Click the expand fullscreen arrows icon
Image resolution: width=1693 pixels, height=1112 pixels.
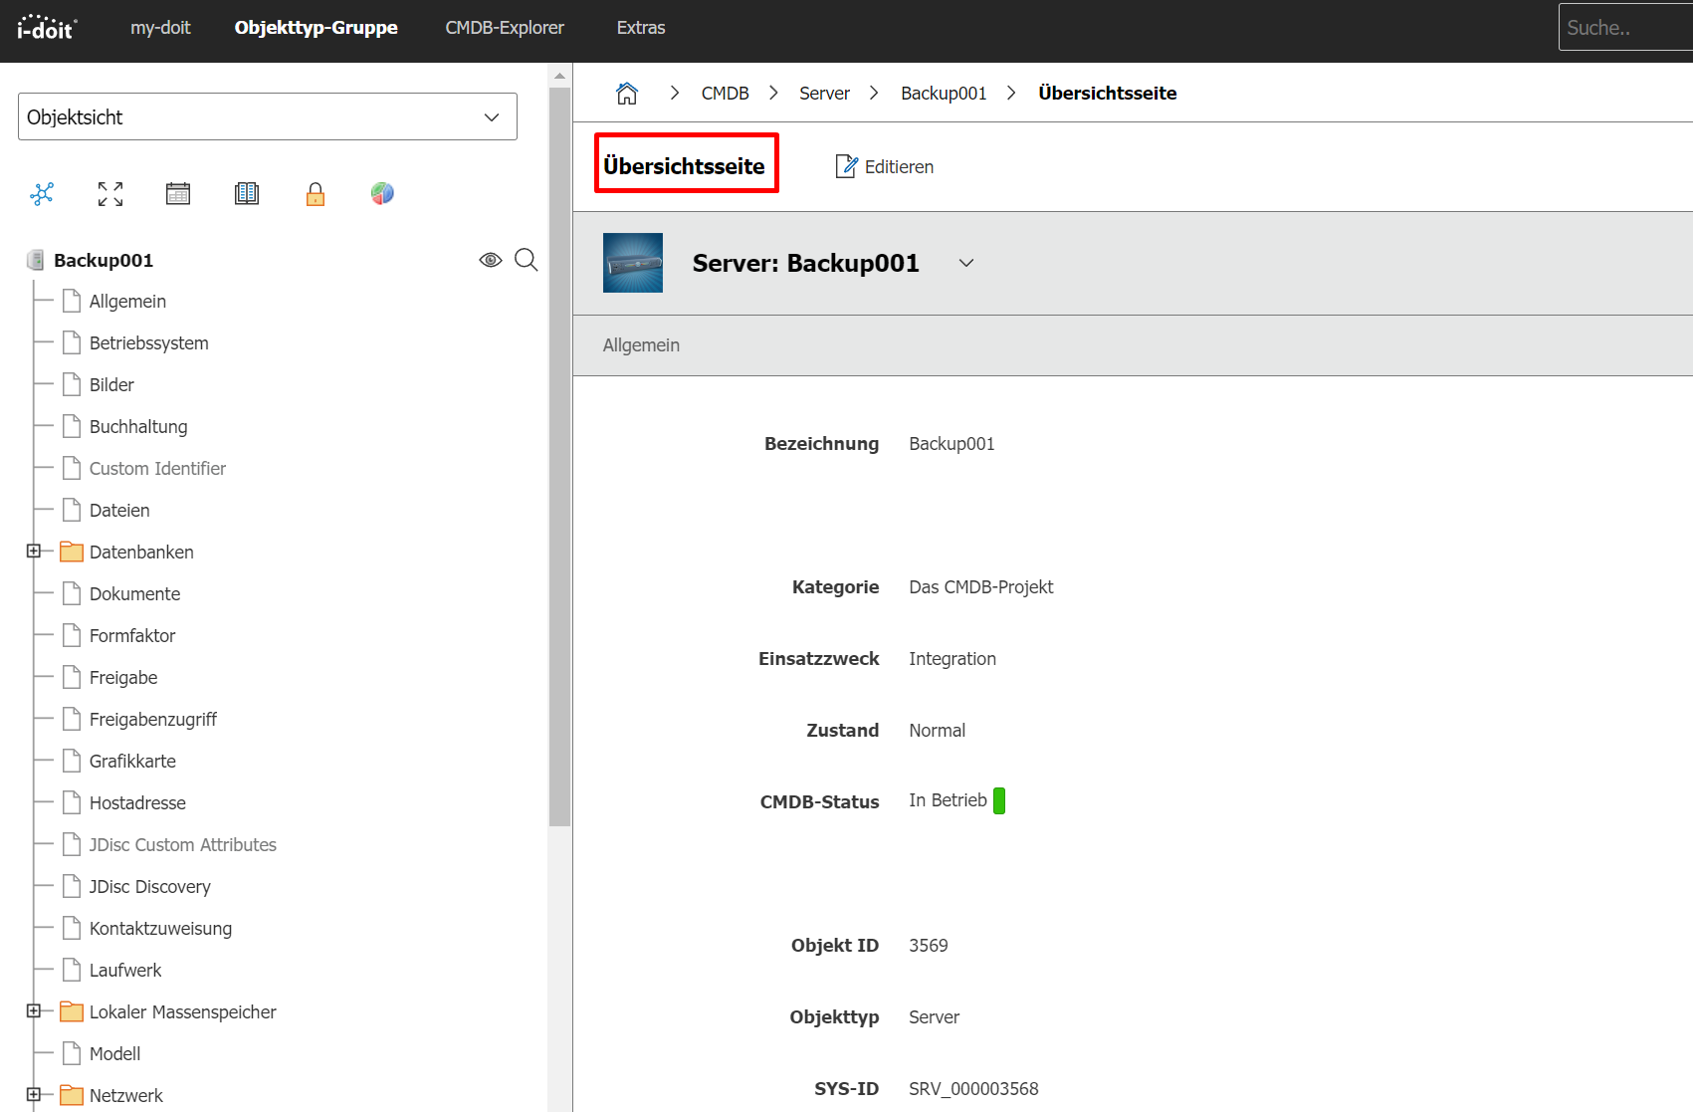pyautogui.click(x=110, y=193)
